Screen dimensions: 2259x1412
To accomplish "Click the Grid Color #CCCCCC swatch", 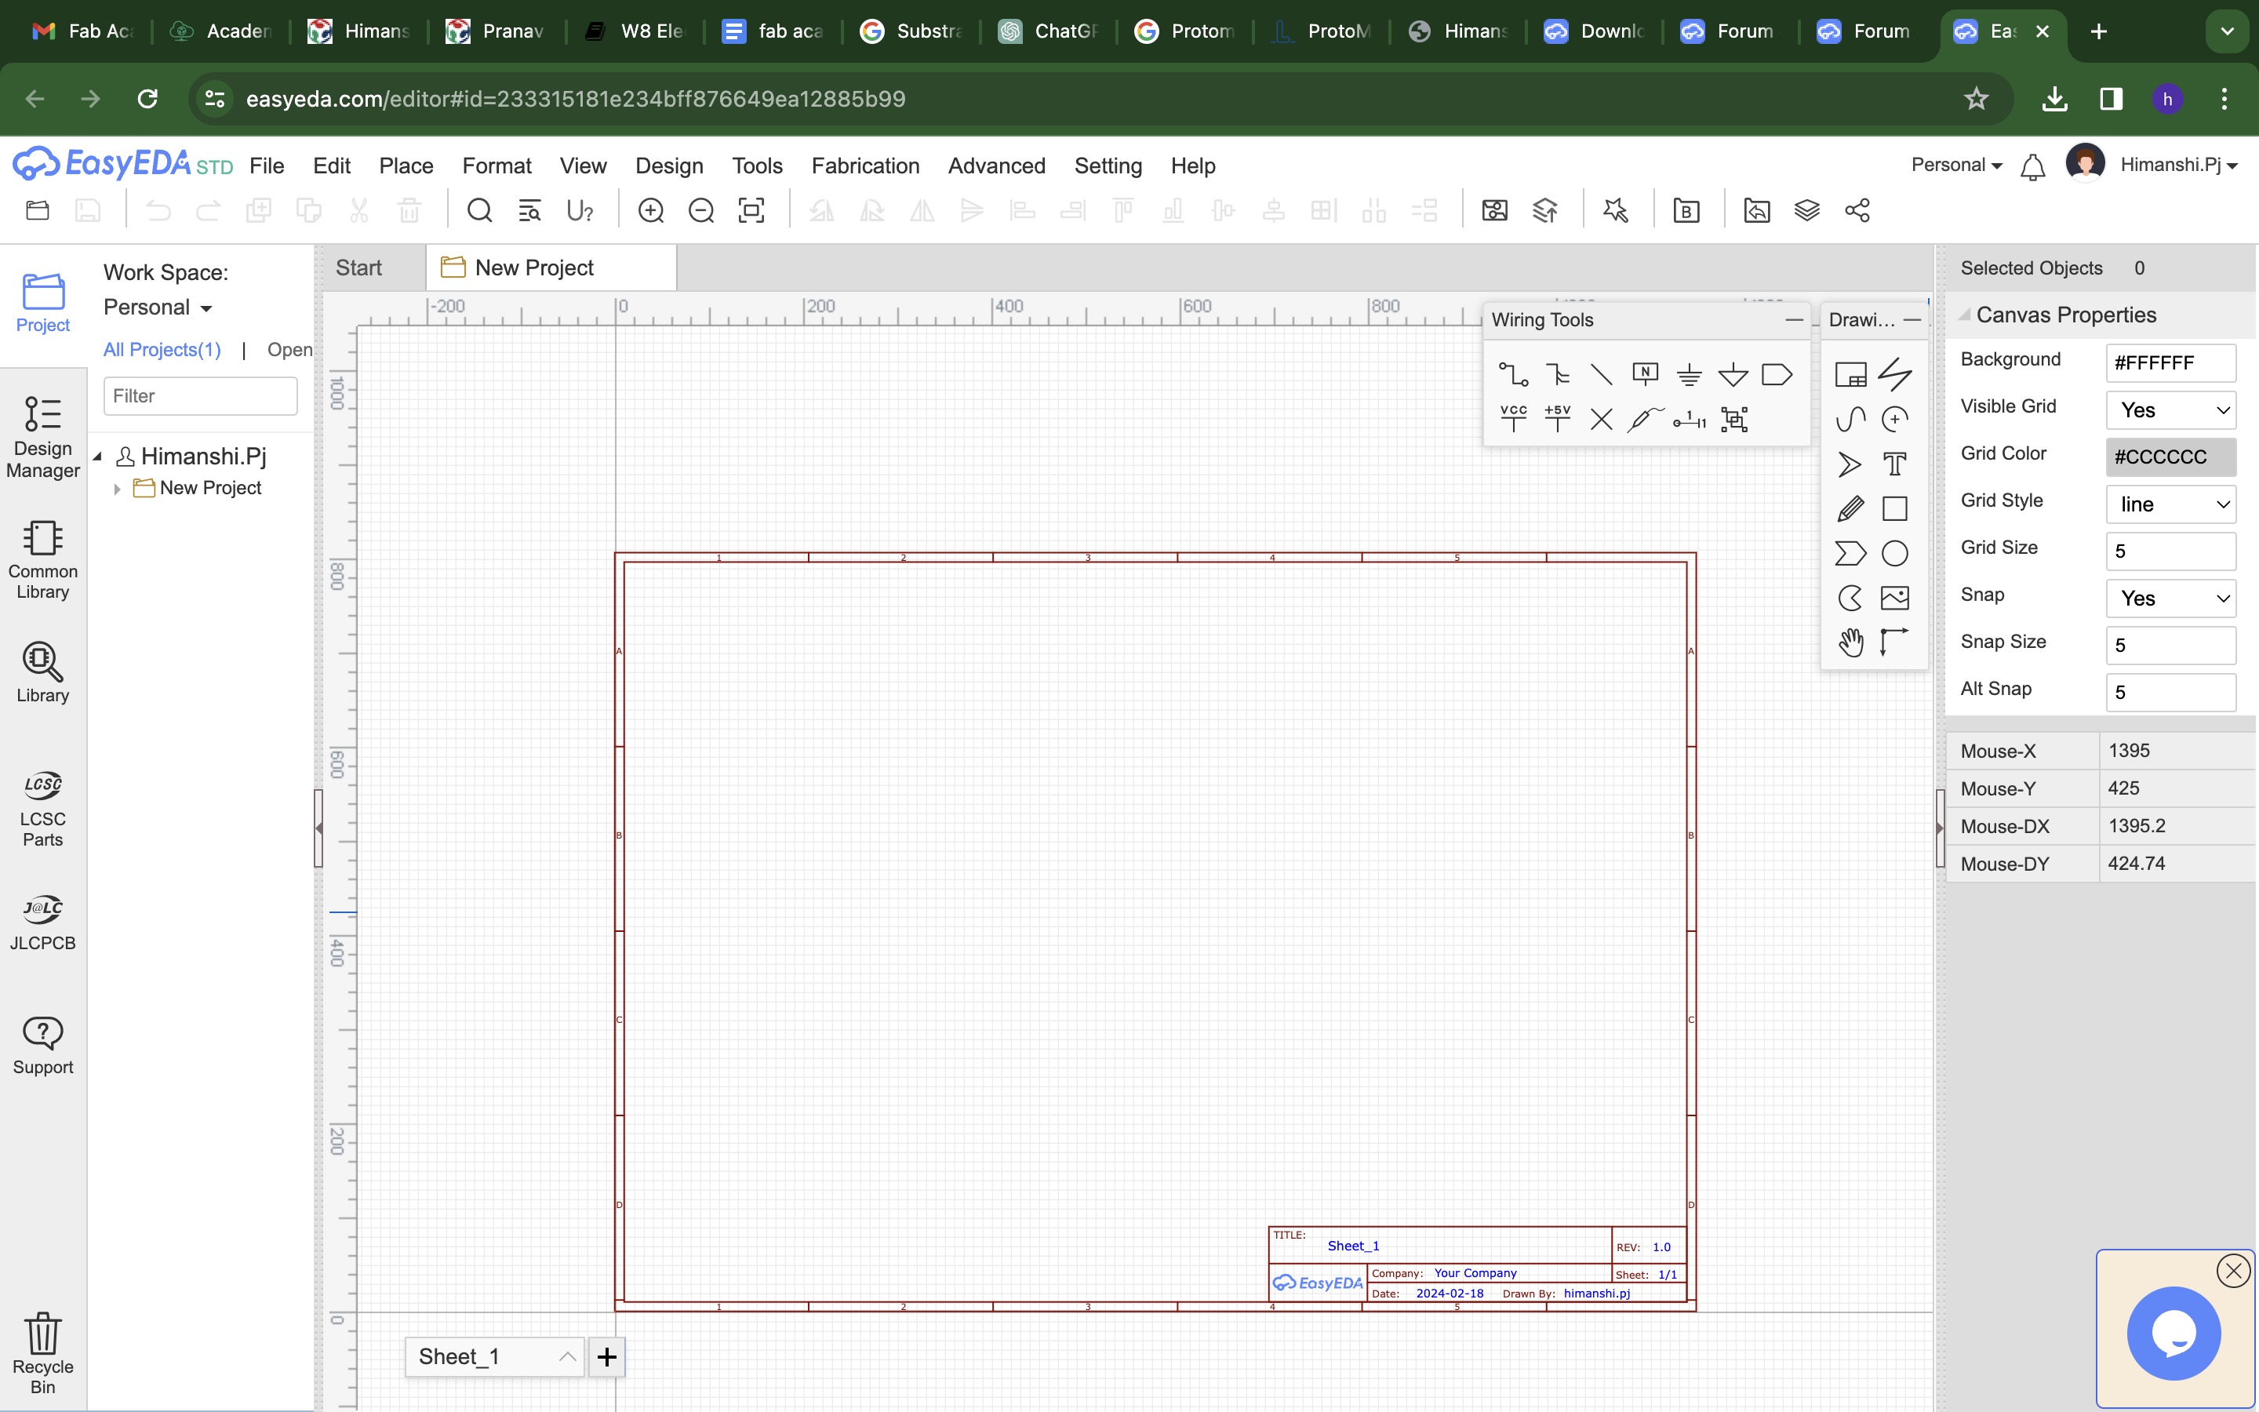I will pos(2170,457).
